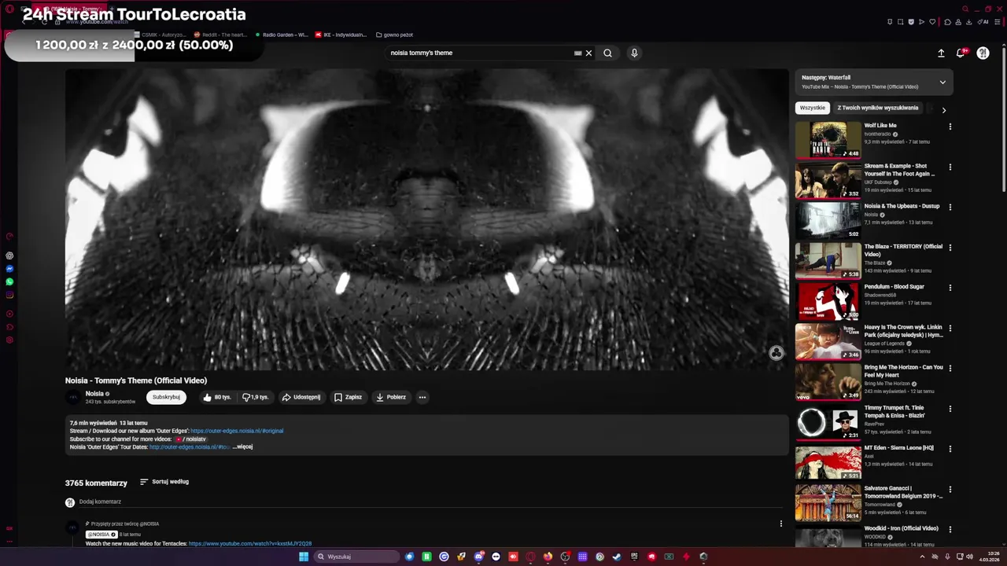Open the Noisia channel avatar
This screenshot has width=1007, height=566.
(73, 398)
